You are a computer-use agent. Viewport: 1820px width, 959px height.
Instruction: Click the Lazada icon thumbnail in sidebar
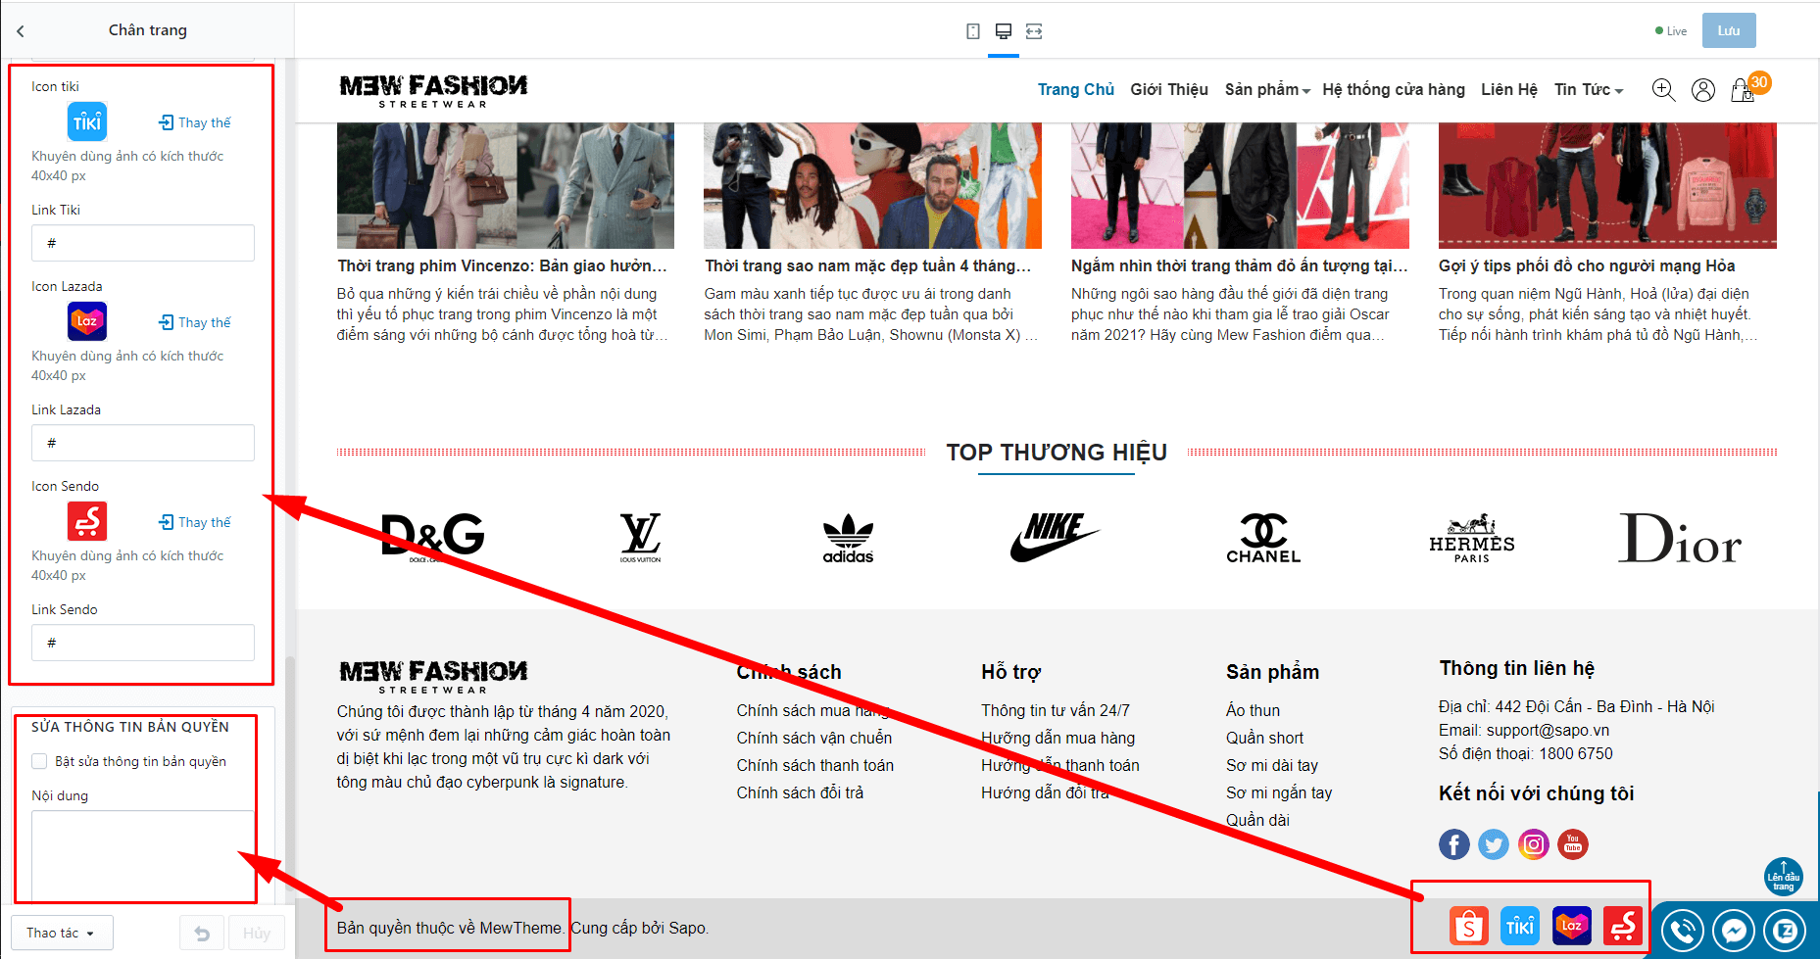pos(87,321)
